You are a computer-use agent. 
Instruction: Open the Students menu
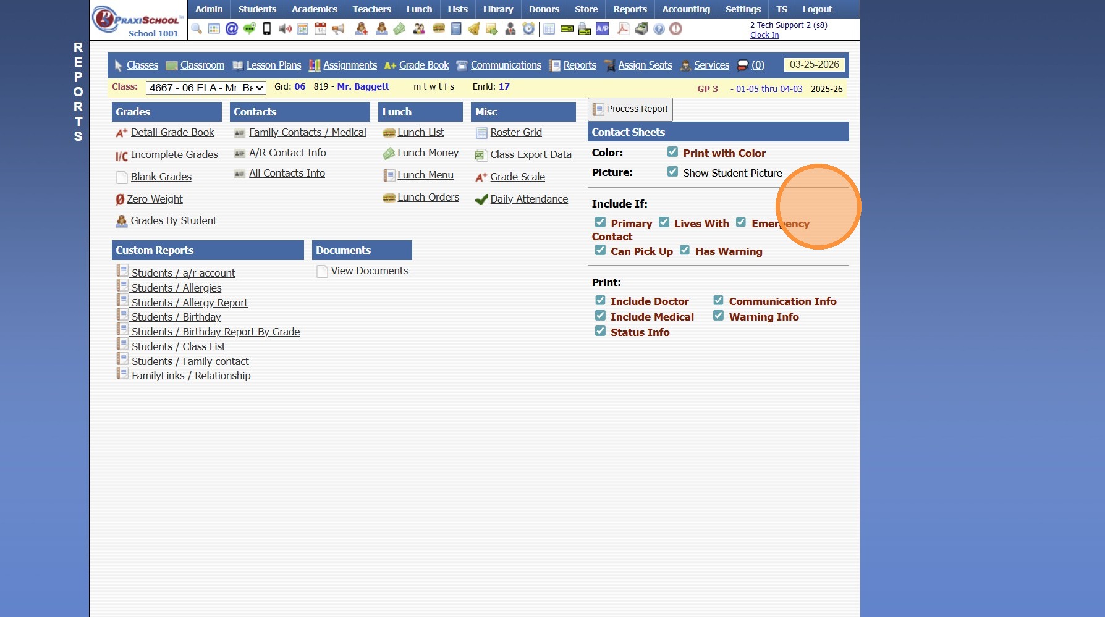pyautogui.click(x=257, y=9)
